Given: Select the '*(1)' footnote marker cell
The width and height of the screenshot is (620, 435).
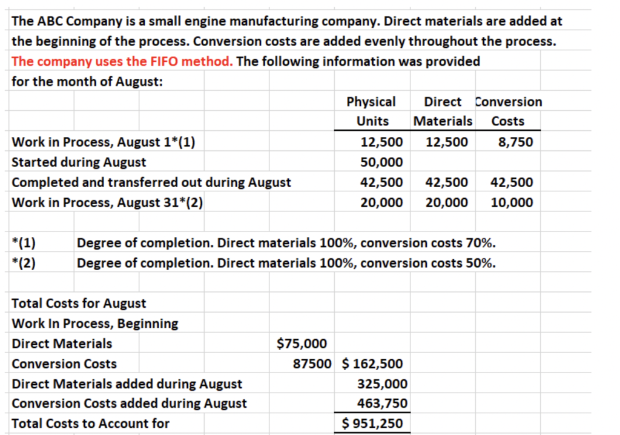Looking at the screenshot, I should [24, 242].
